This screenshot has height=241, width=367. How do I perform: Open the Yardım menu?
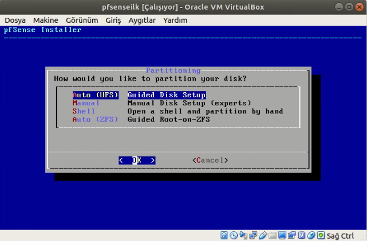click(x=175, y=21)
